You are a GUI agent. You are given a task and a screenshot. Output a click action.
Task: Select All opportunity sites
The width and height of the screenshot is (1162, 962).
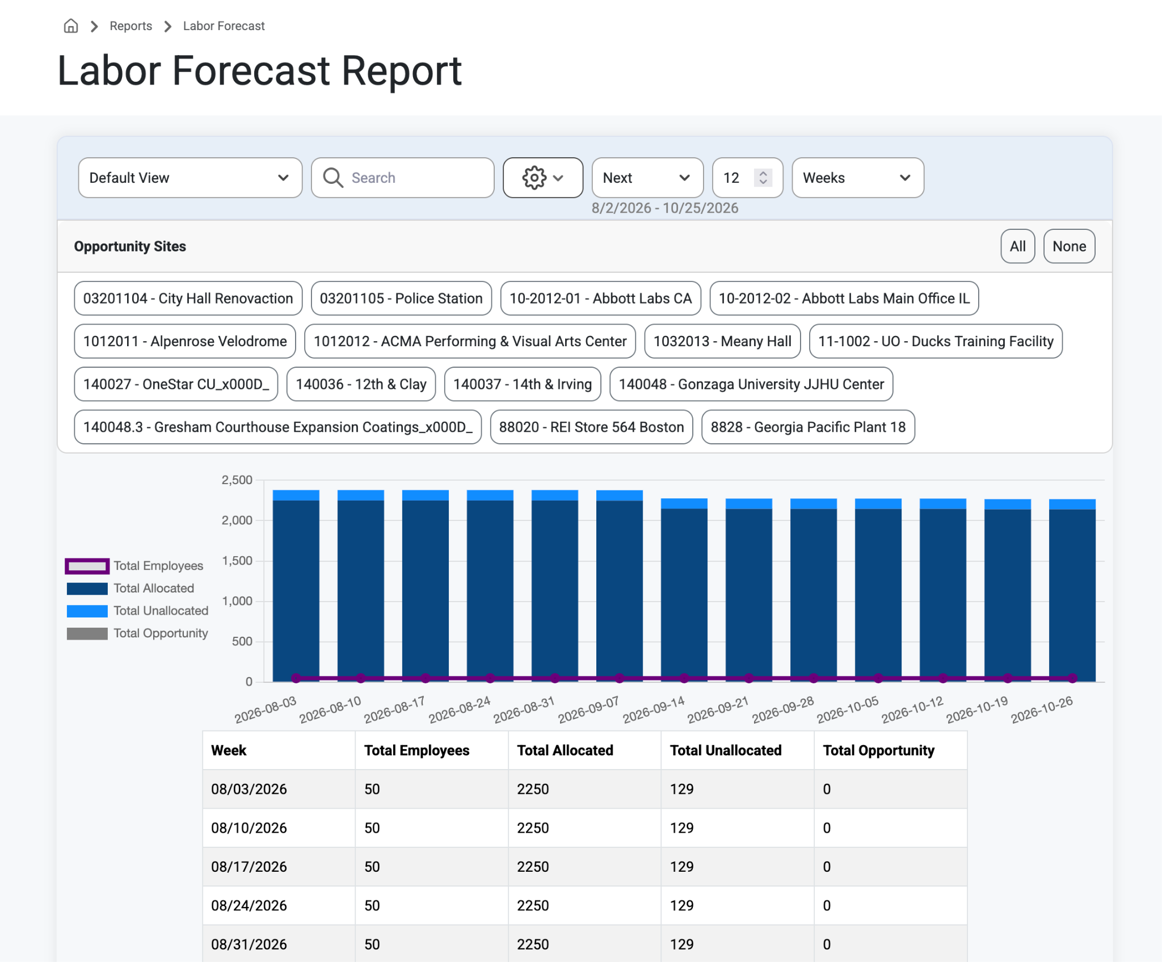tap(1017, 246)
